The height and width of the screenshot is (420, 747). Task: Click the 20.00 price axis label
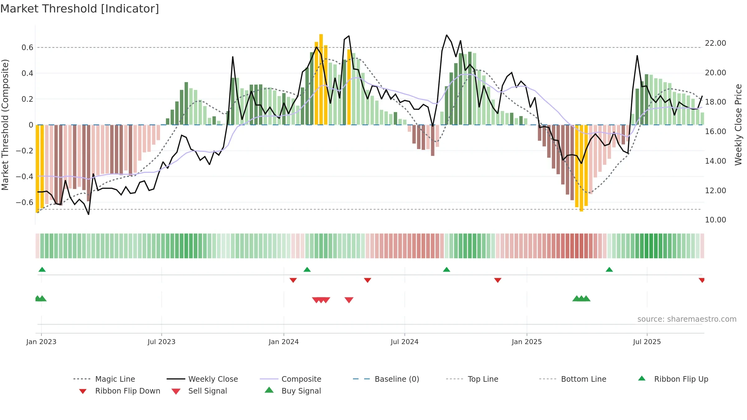pyautogui.click(x=716, y=73)
